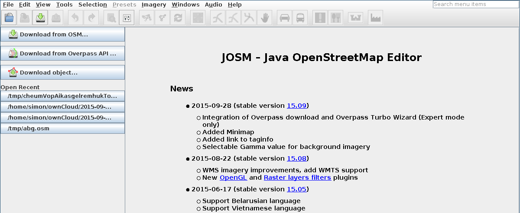This screenshot has height=213, width=520.
Task: Open the Audio menu
Action: [214, 5]
